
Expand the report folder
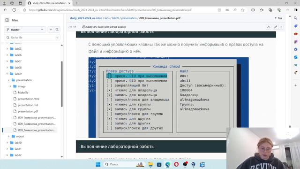tap(8, 137)
